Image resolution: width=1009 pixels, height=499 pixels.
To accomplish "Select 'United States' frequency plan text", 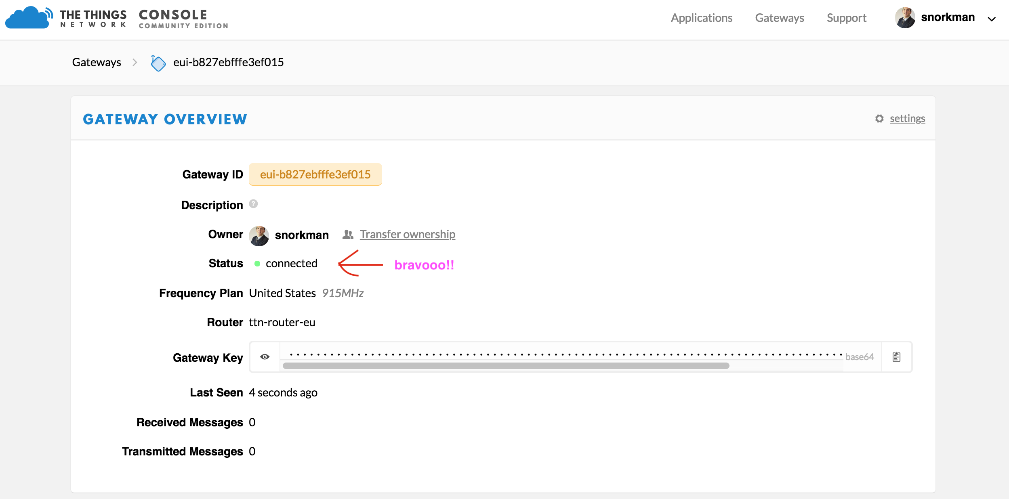I will coord(282,293).
